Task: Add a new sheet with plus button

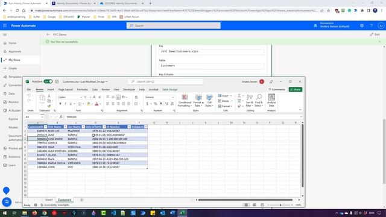Action: point(82,200)
